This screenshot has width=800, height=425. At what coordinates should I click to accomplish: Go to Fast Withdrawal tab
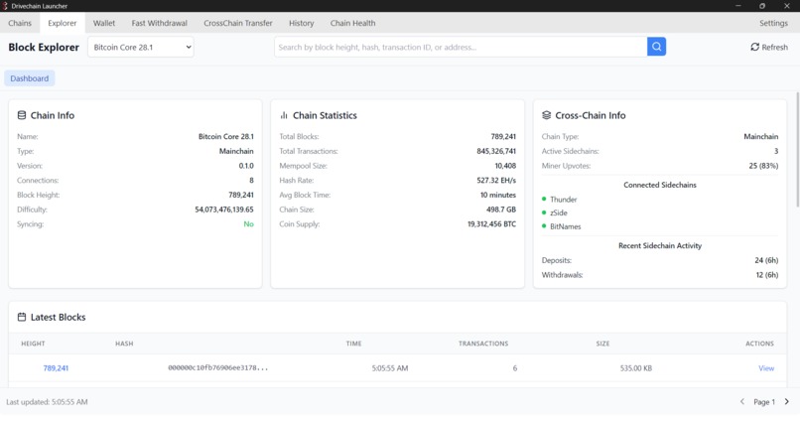[159, 23]
